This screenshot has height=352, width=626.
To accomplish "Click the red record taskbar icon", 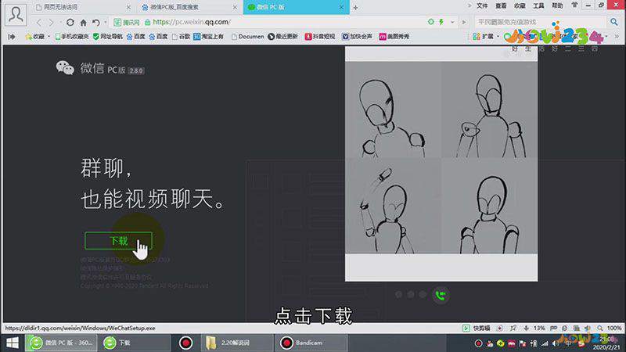I will 185,343.
